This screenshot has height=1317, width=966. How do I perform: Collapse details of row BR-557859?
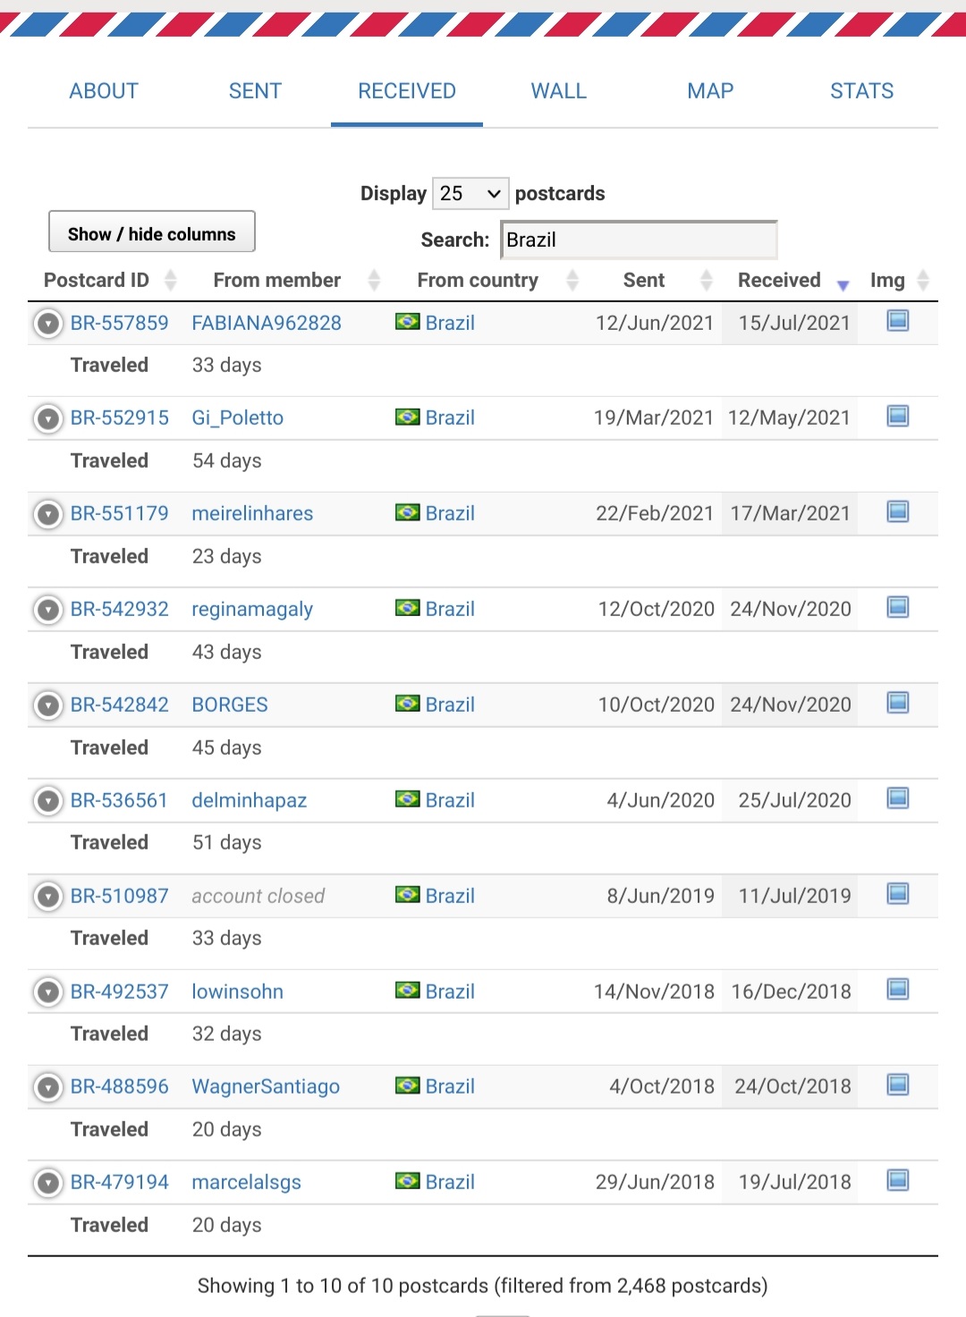(x=48, y=323)
